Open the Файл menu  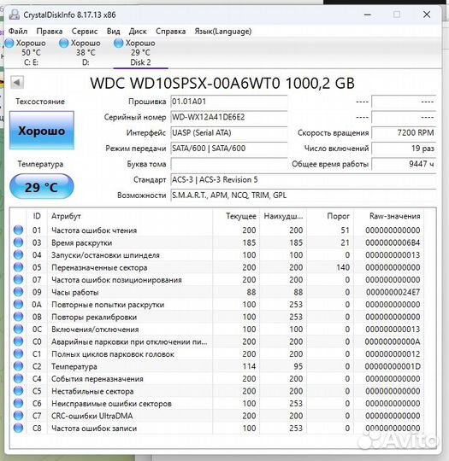click(18, 32)
